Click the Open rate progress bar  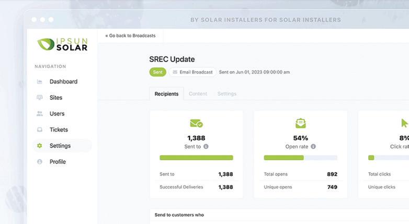click(301, 158)
